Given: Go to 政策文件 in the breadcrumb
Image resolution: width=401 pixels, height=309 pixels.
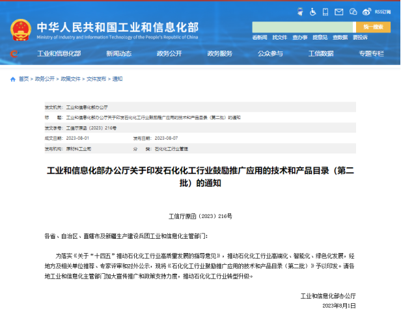Looking at the screenshot, I should tap(70, 79).
